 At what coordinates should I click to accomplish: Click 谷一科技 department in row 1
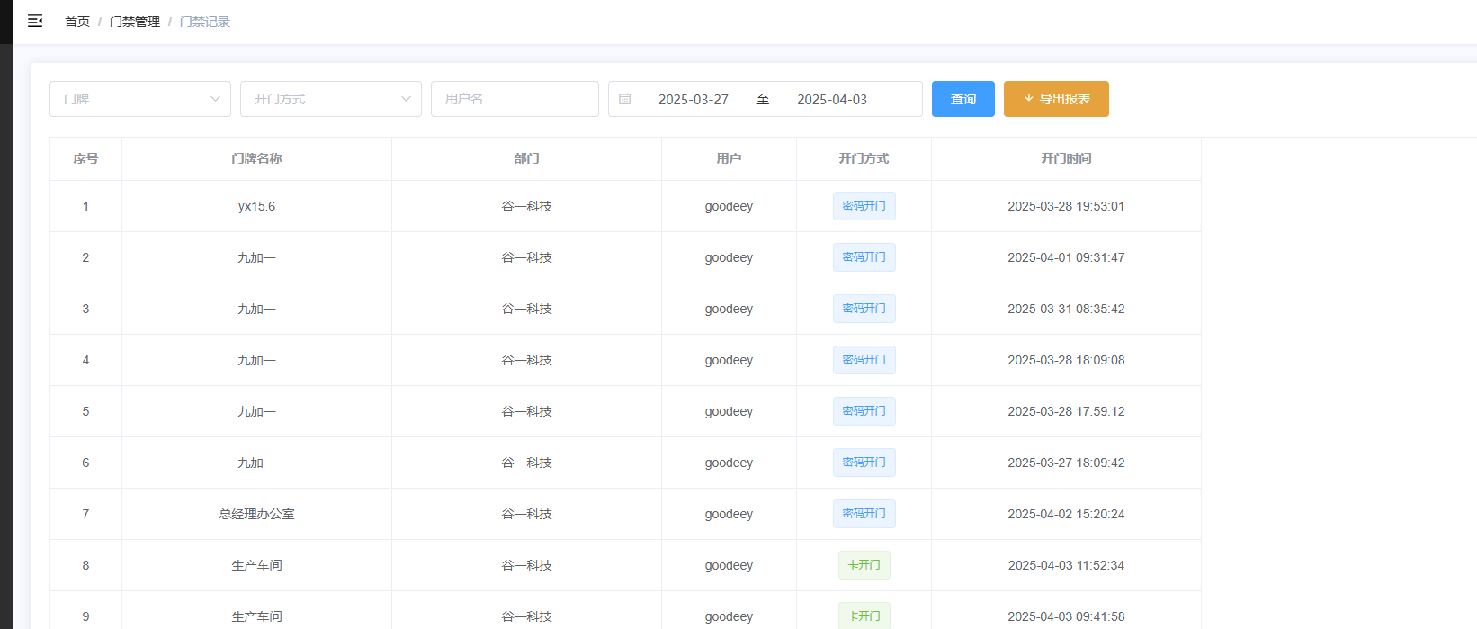(526, 206)
